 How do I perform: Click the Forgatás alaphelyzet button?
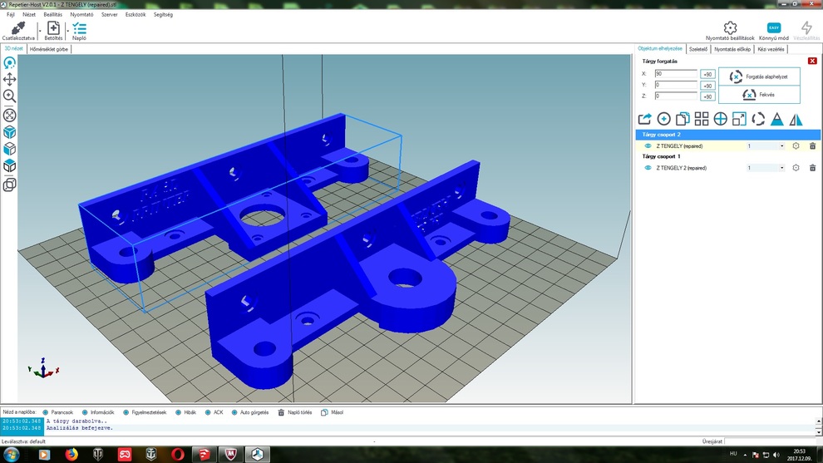point(759,76)
